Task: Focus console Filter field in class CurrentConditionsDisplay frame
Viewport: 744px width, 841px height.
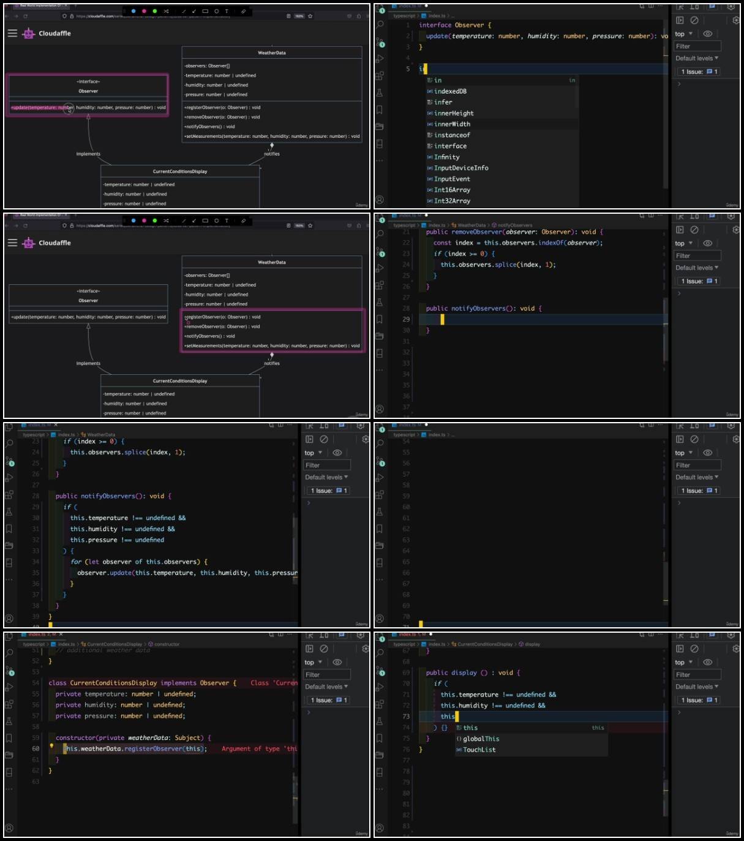Action: click(327, 674)
